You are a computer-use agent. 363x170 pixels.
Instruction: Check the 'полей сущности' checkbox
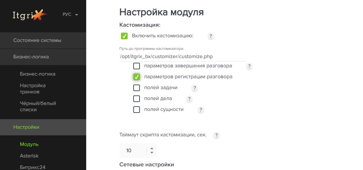tap(137, 109)
